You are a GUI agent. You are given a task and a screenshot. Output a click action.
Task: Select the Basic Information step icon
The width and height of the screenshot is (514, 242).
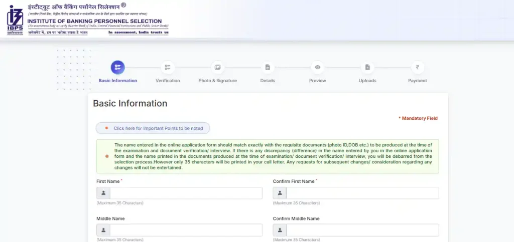coord(117,67)
